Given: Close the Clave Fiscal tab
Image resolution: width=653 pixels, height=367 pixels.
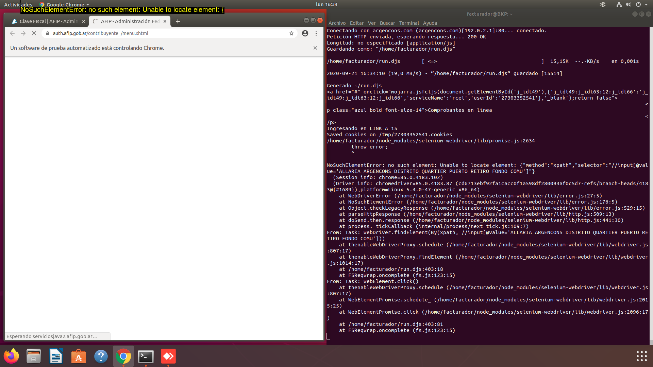Looking at the screenshot, I should tap(84, 21).
